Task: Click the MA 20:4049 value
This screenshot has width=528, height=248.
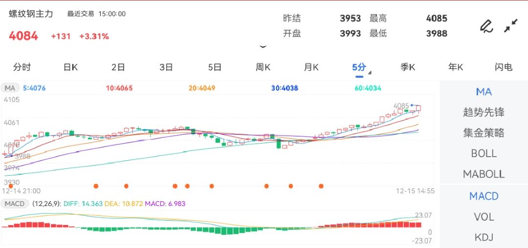Action: click(x=202, y=88)
